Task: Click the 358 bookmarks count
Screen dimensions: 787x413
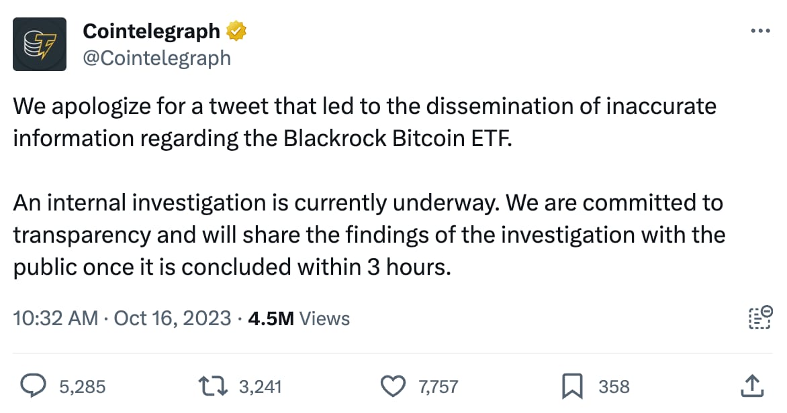Action: (614, 387)
